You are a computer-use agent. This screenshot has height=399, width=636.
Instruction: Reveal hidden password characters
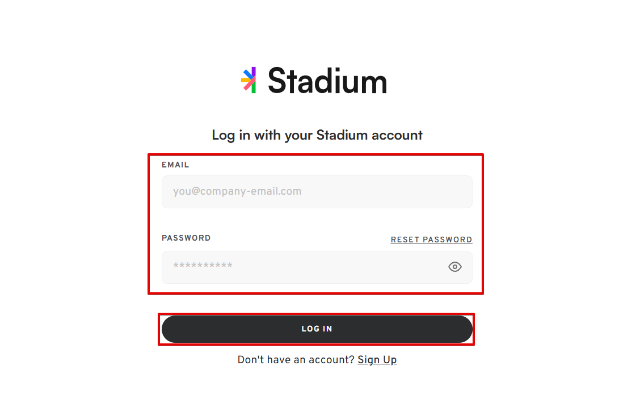pyautogui.click(x=454, y=267)
